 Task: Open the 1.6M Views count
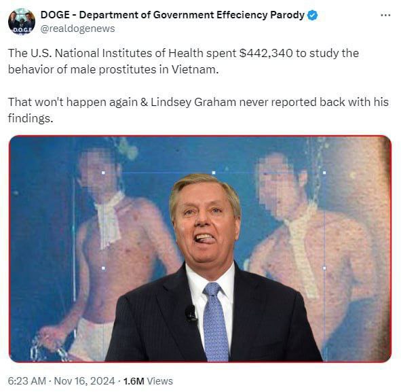tap(148, 380)
